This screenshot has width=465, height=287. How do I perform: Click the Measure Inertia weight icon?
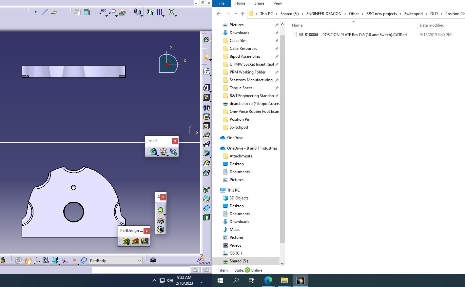click(3, 260)
